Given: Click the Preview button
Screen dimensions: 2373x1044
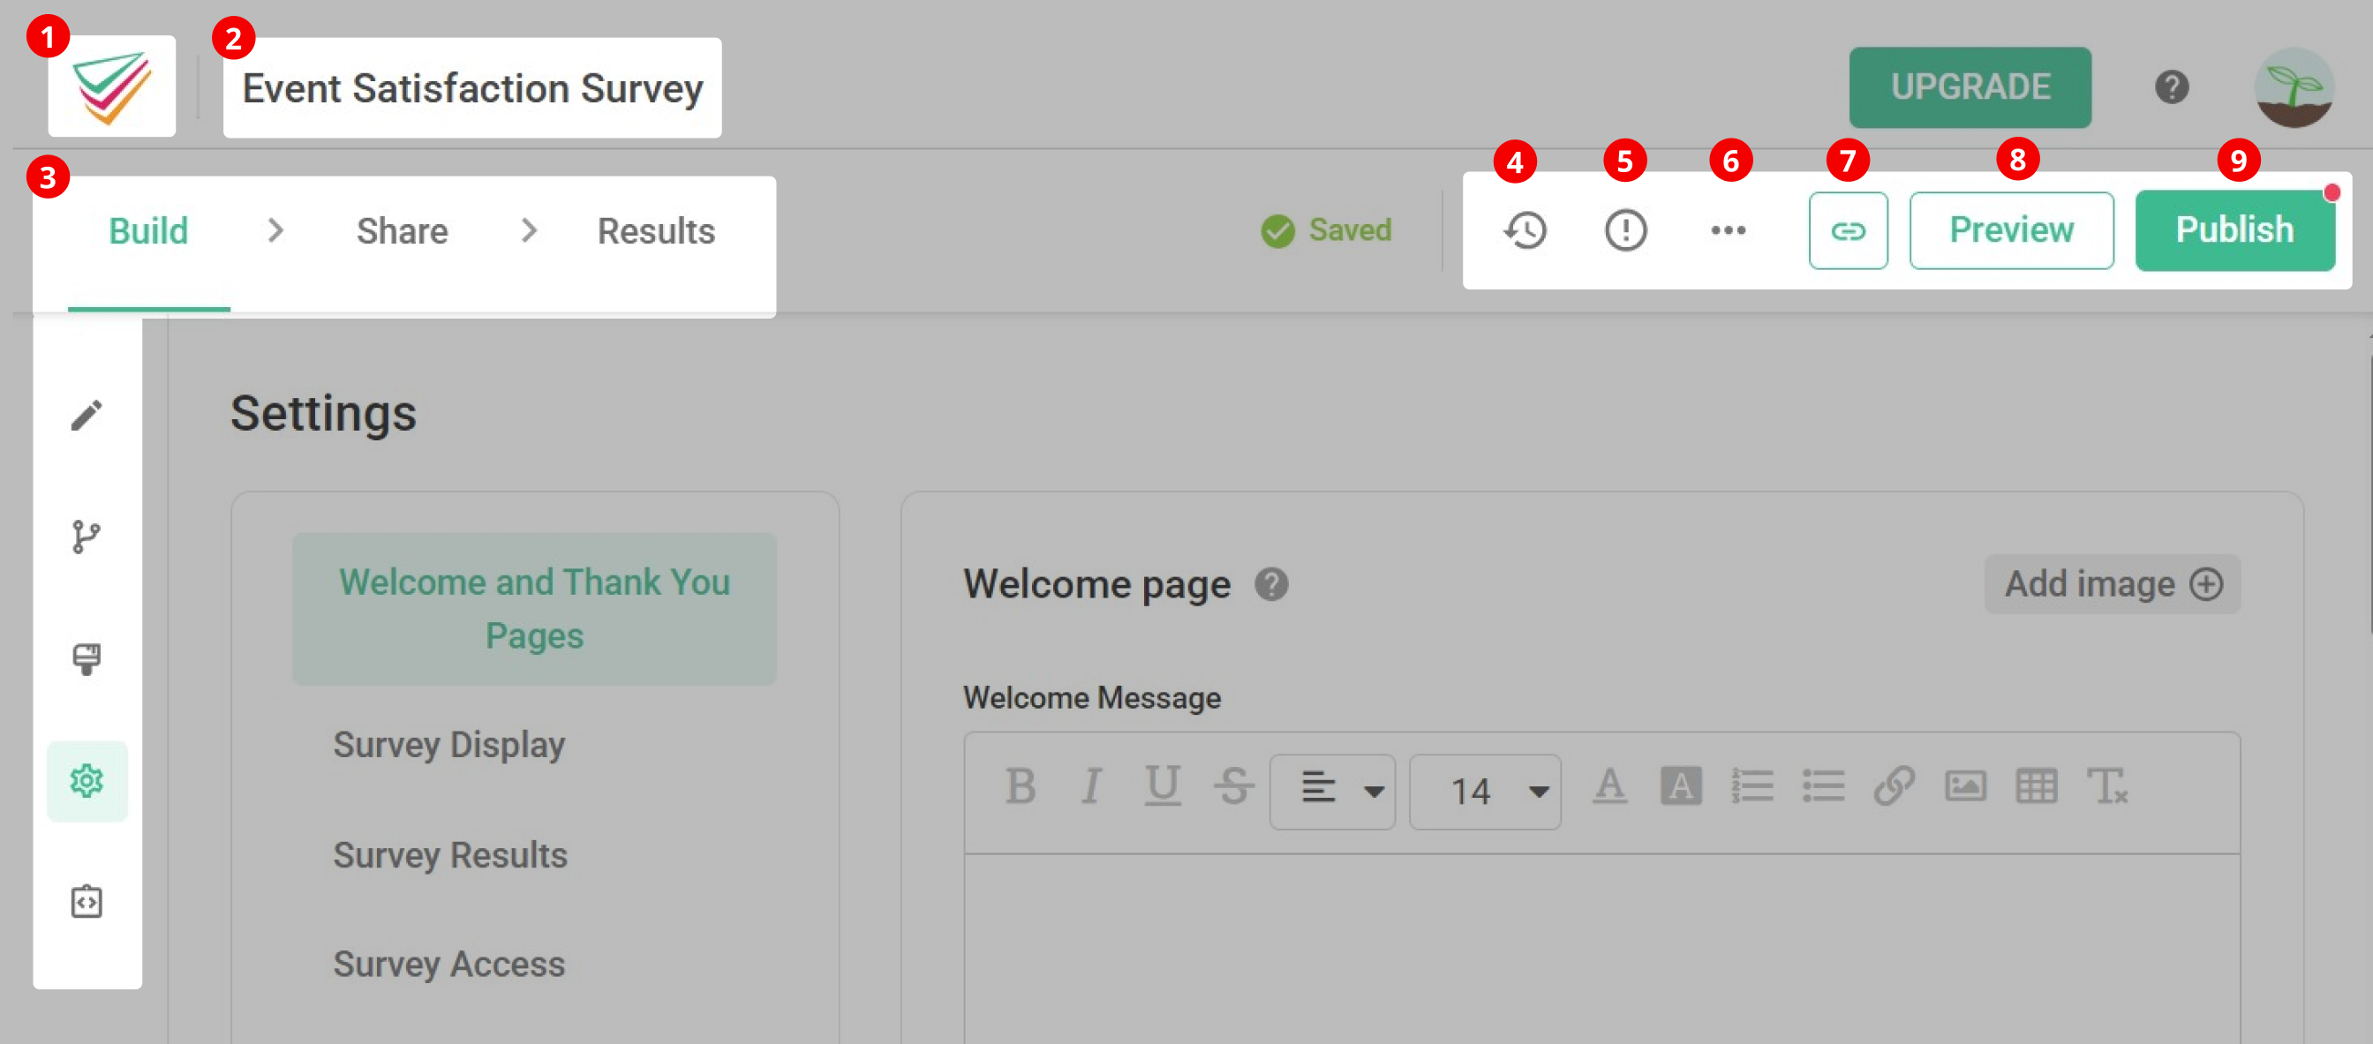Looking at the screenshot, I should pos(2011,230).
